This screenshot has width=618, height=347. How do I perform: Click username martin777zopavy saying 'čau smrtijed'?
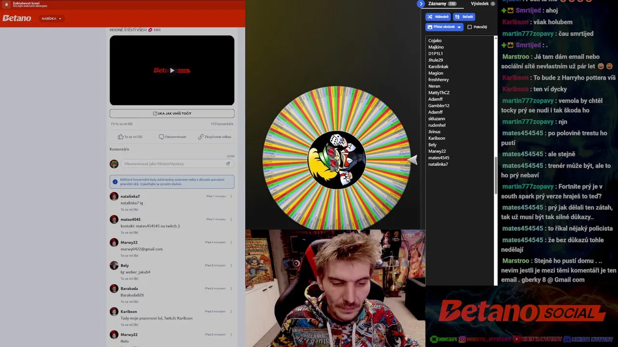528,34
